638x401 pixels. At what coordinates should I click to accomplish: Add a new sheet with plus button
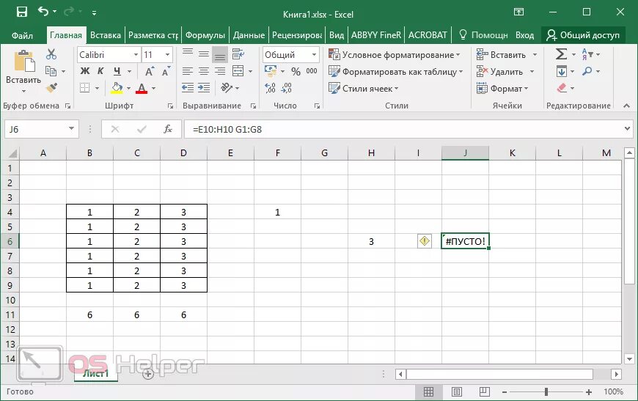(x=148, y=374)
